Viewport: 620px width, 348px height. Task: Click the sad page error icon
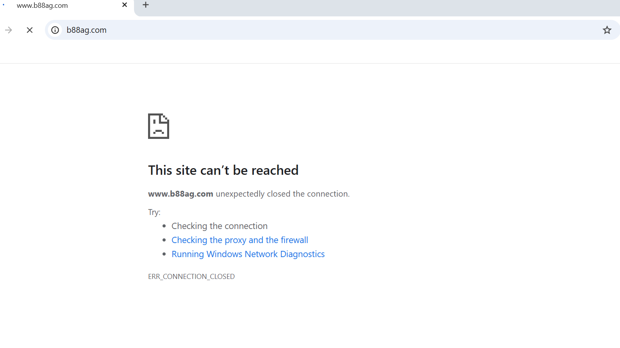pyautogui.click(x=158, y=126)
